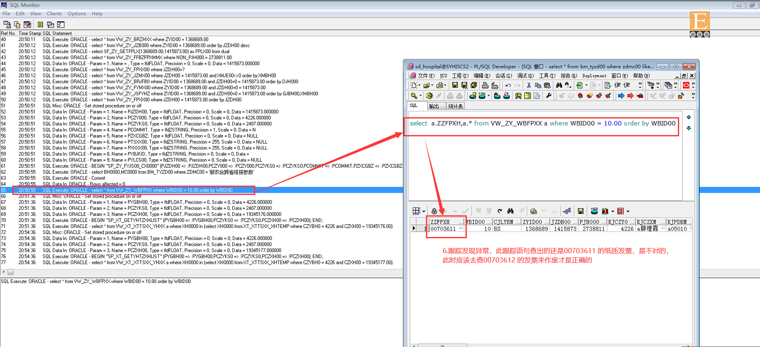Click the ZYID00 column header
The image size is (760, 347).
tap(535, 222)
